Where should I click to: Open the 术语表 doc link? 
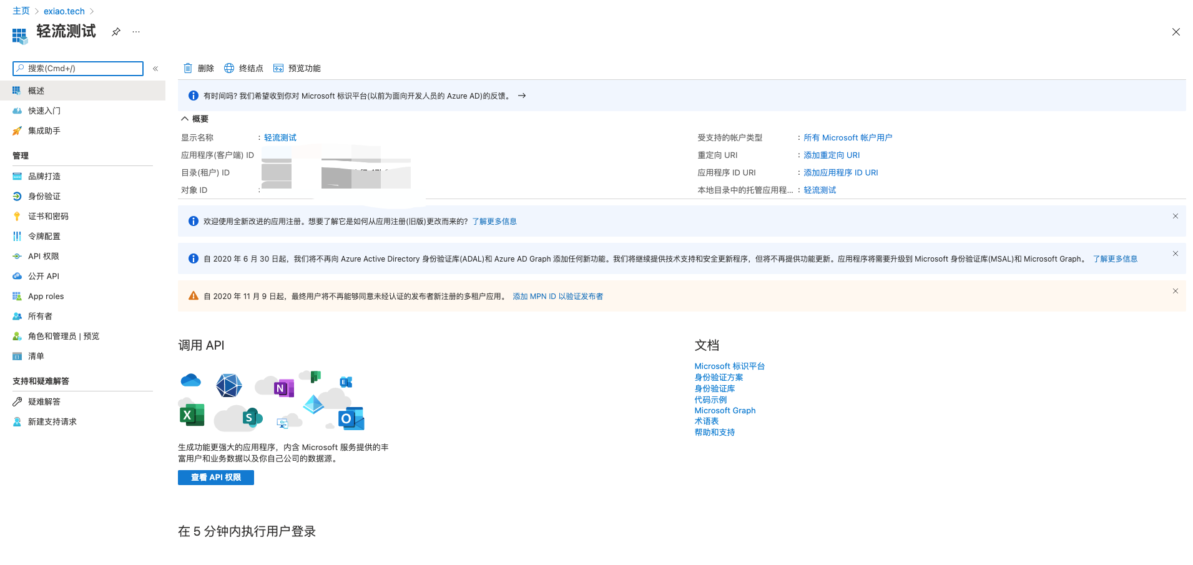click(707, 421)
